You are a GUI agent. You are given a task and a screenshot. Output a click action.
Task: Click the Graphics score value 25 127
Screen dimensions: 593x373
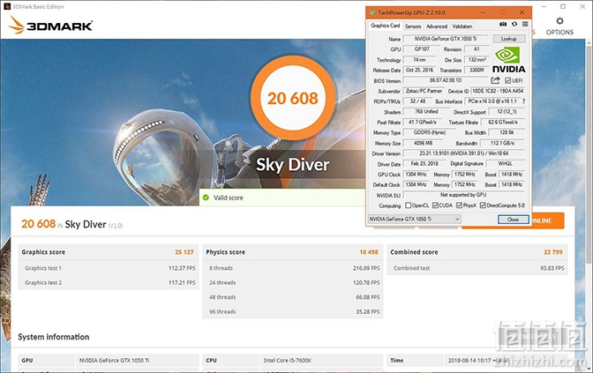click(184, 252)
